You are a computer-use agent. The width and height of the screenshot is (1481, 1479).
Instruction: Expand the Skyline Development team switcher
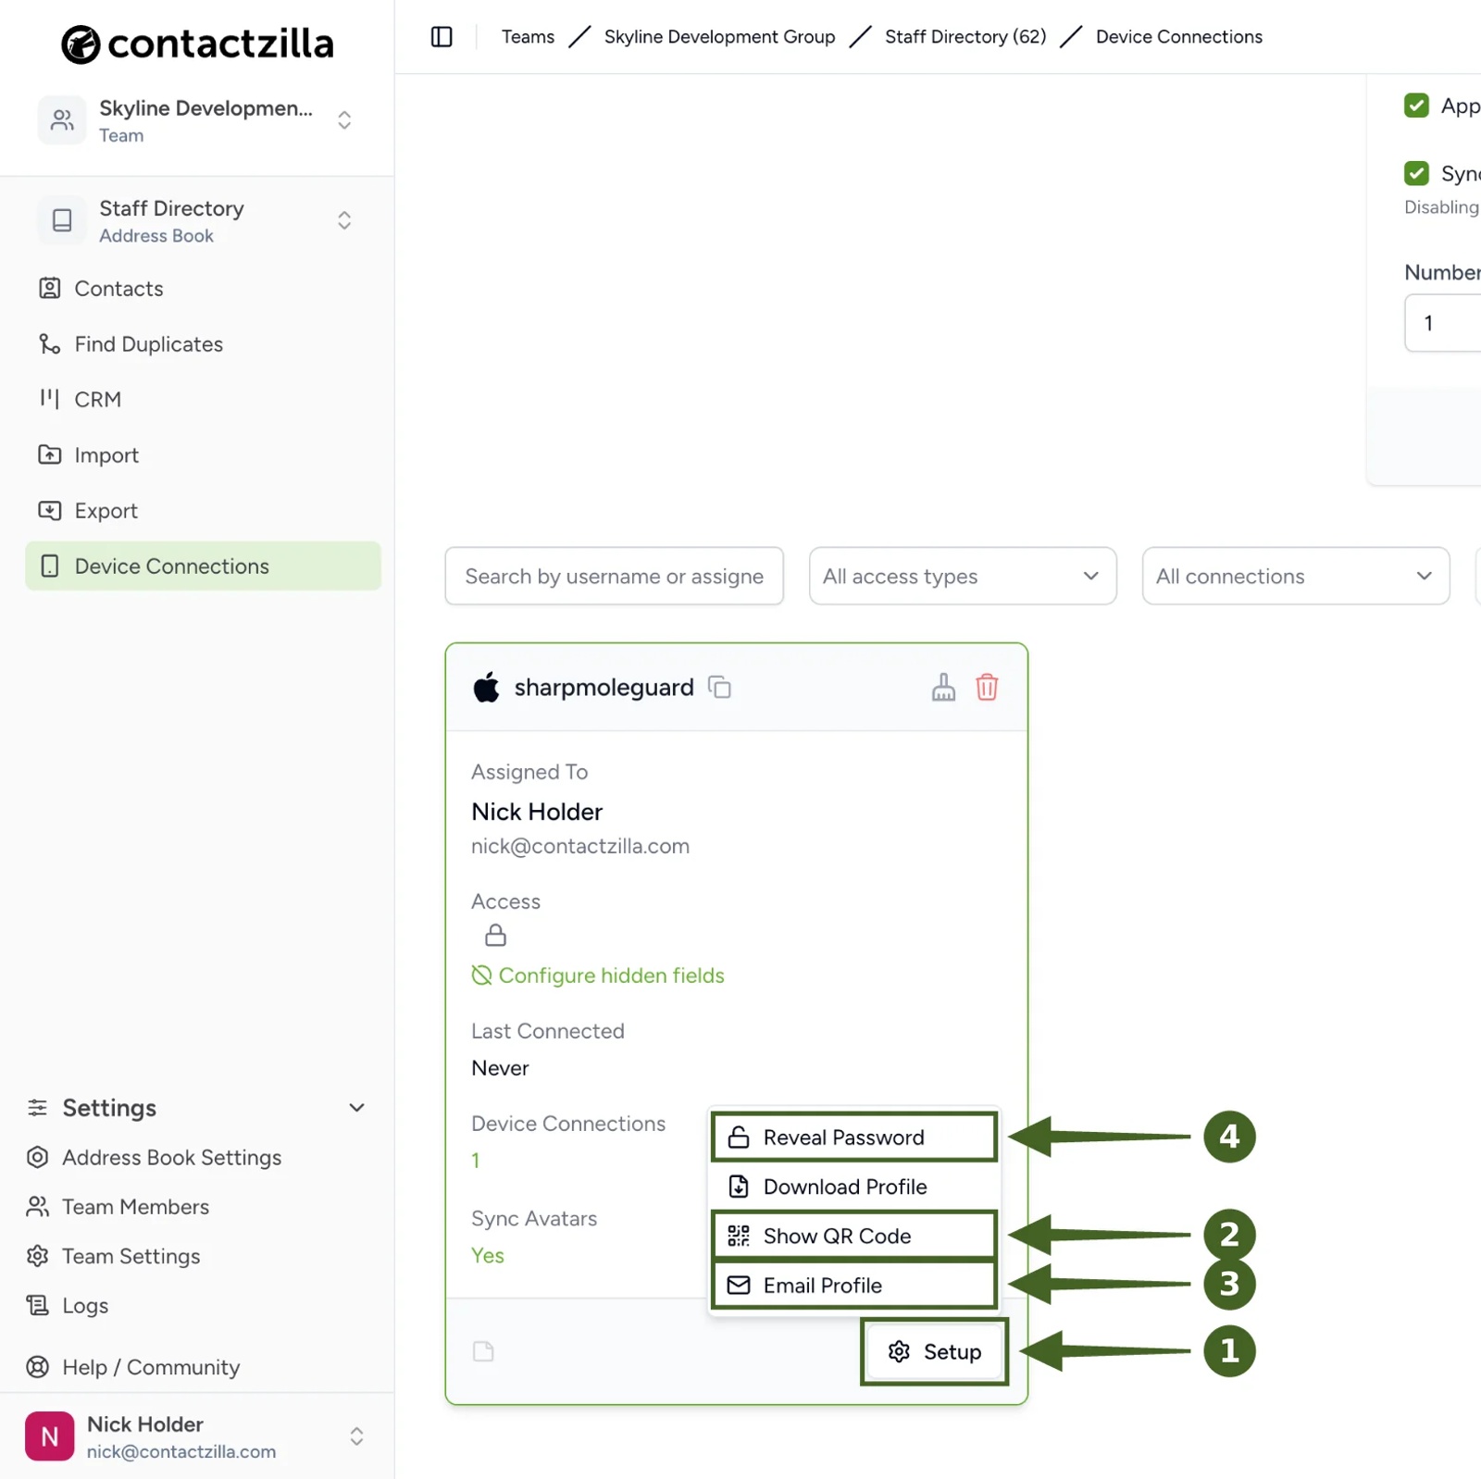pos(197,120)
